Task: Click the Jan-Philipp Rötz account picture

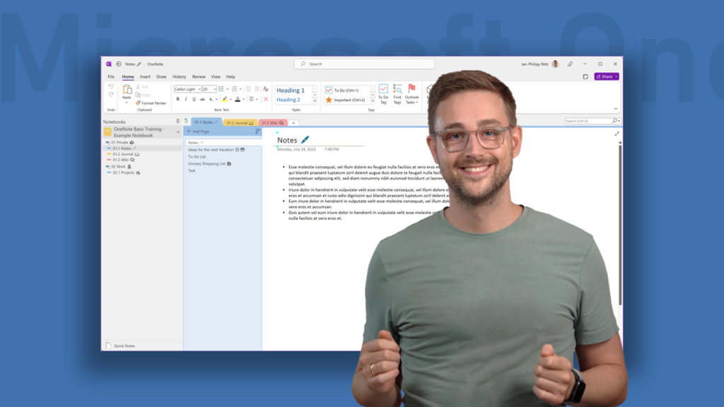Action: coord(556,64)
